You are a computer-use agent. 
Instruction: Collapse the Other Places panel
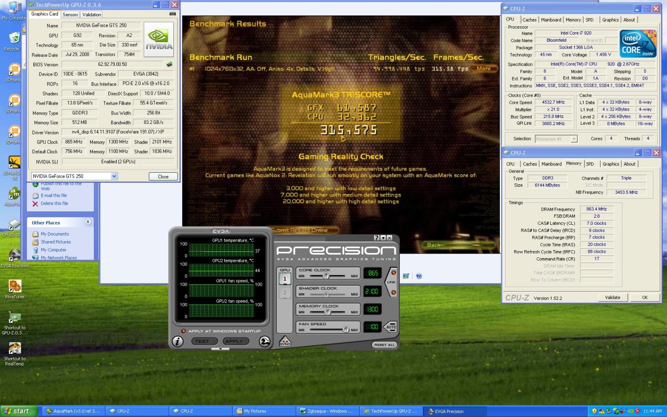pos(88,222)
